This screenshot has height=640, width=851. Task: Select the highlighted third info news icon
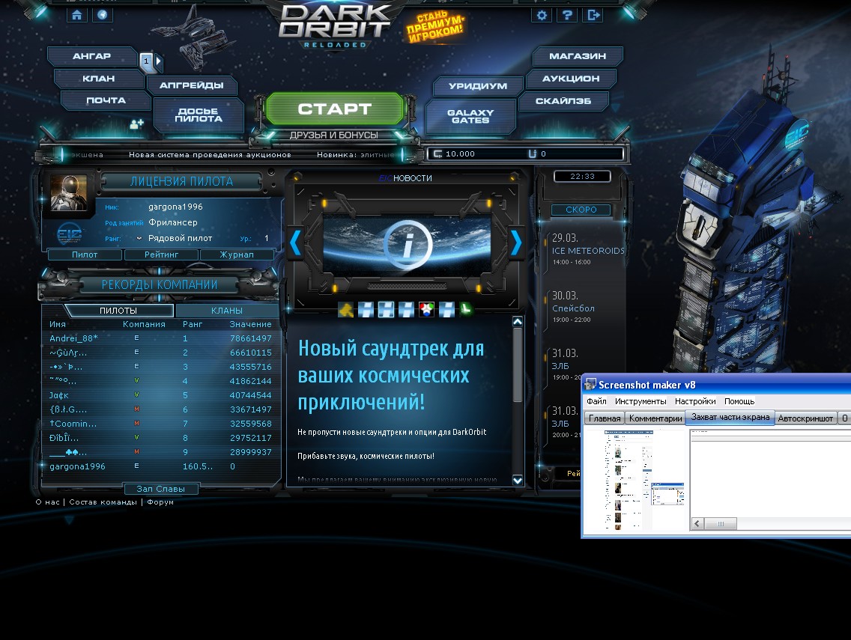(386, 310)
